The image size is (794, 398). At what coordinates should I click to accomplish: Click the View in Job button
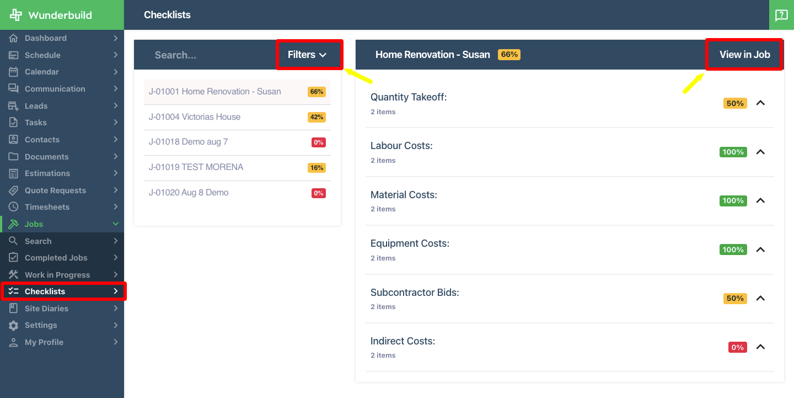pos(744,55)
